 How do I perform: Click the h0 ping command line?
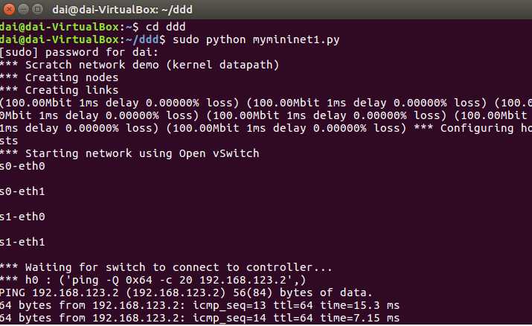[x=153, y=280]
